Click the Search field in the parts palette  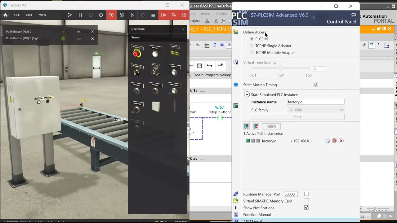point(158,37)
